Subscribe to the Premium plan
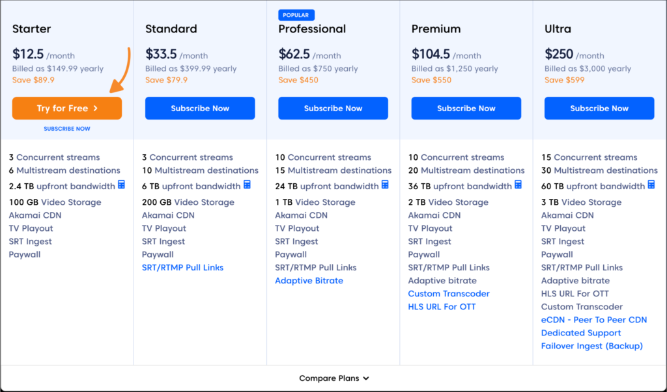The width and height of the screenshot is (667, 392). pos(466,109)
